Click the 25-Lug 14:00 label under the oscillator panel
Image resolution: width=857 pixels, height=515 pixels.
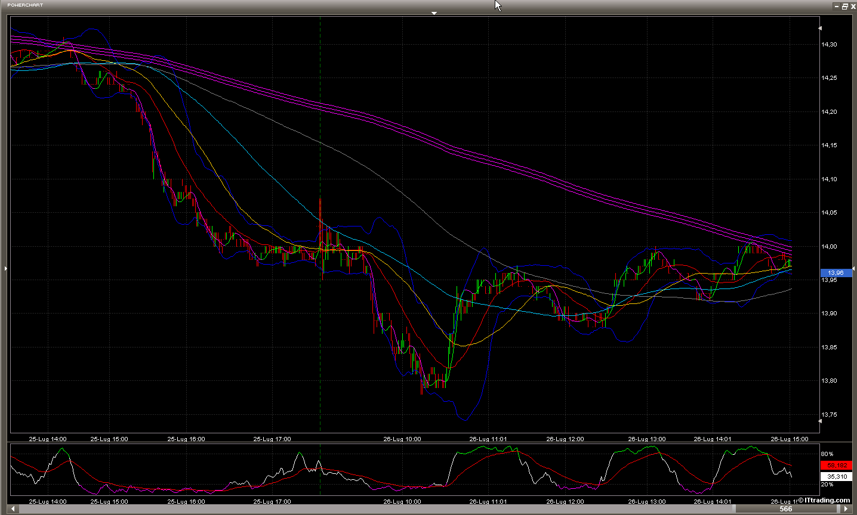pyautogui.click(x=48, y=502)
